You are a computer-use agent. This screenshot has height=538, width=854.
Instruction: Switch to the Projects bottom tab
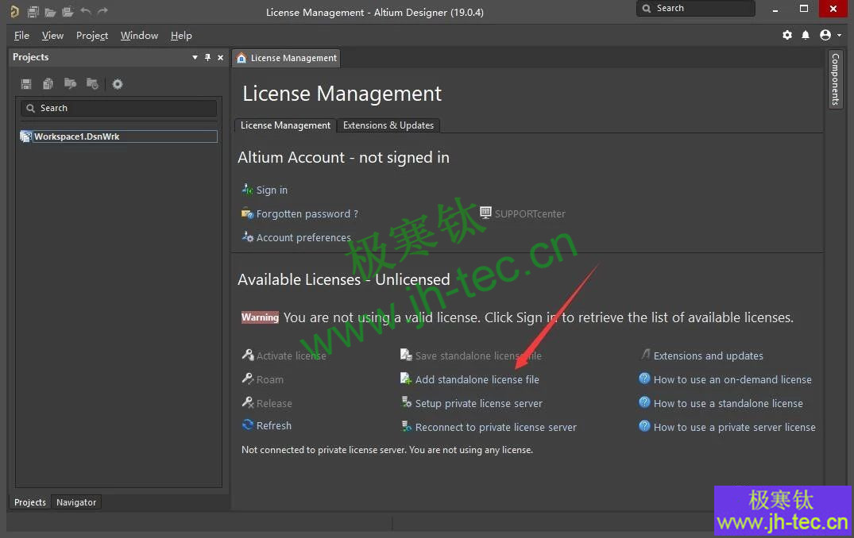(x=30, y=502)
